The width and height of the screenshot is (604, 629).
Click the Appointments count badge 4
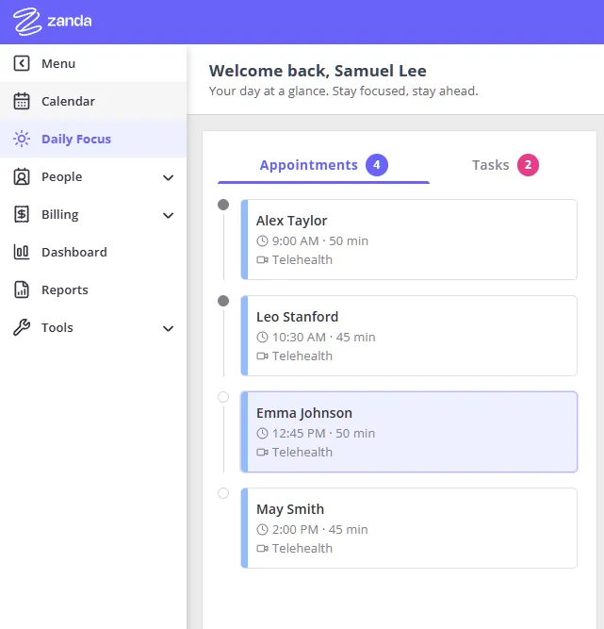point(377,165)
